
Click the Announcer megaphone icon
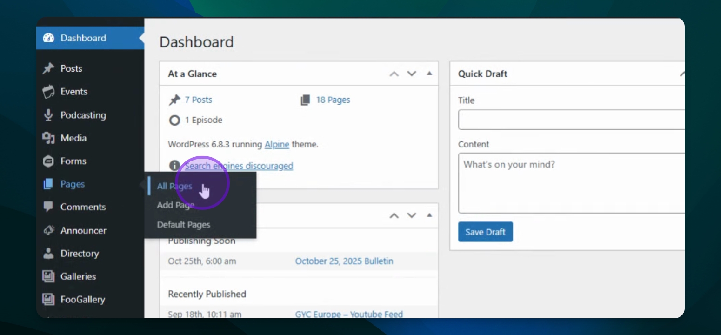click(x=48, y=230)
